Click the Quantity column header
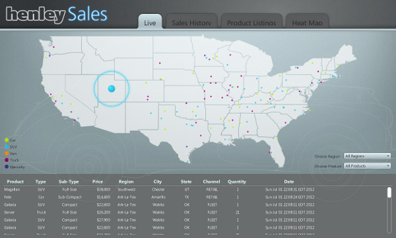The image size is (396, 238). pos(237,182)
